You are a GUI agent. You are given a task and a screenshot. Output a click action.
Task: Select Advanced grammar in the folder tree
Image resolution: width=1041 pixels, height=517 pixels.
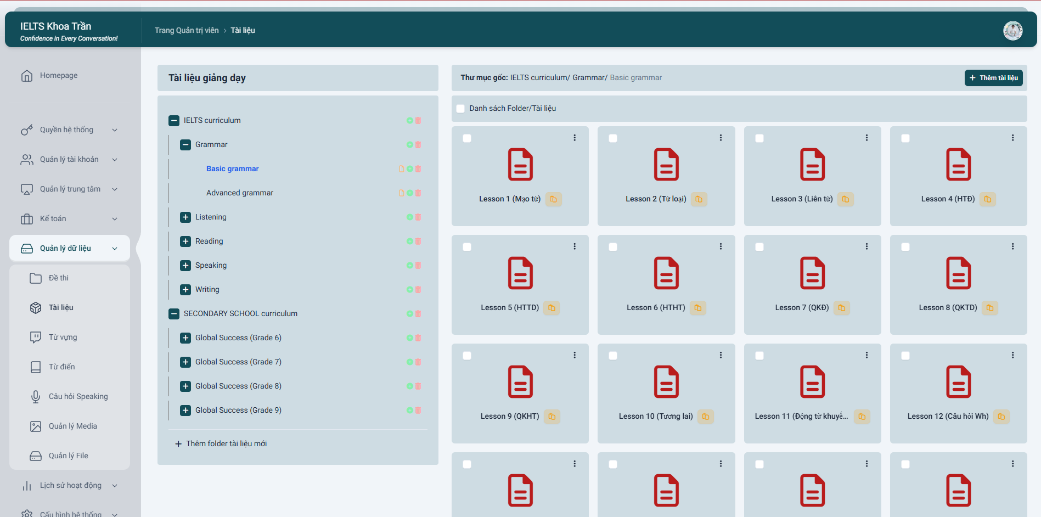coord(239,193)
